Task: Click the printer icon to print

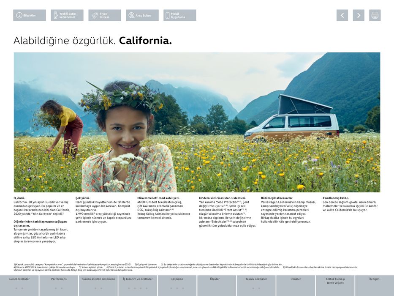Action: point(375,15)
